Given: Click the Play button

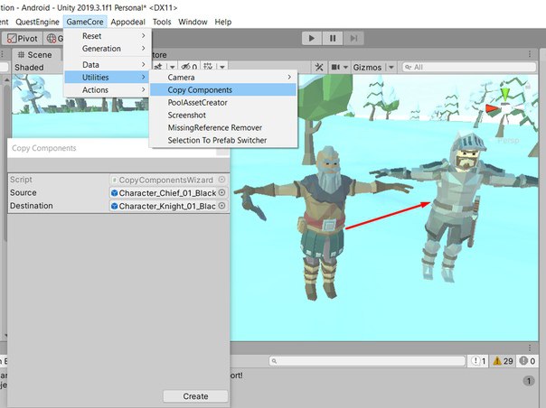Looking at the screenshot, I should (312, 38).
